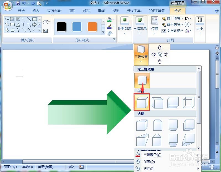Undo last action in quick access toolbar

(24, 3)
